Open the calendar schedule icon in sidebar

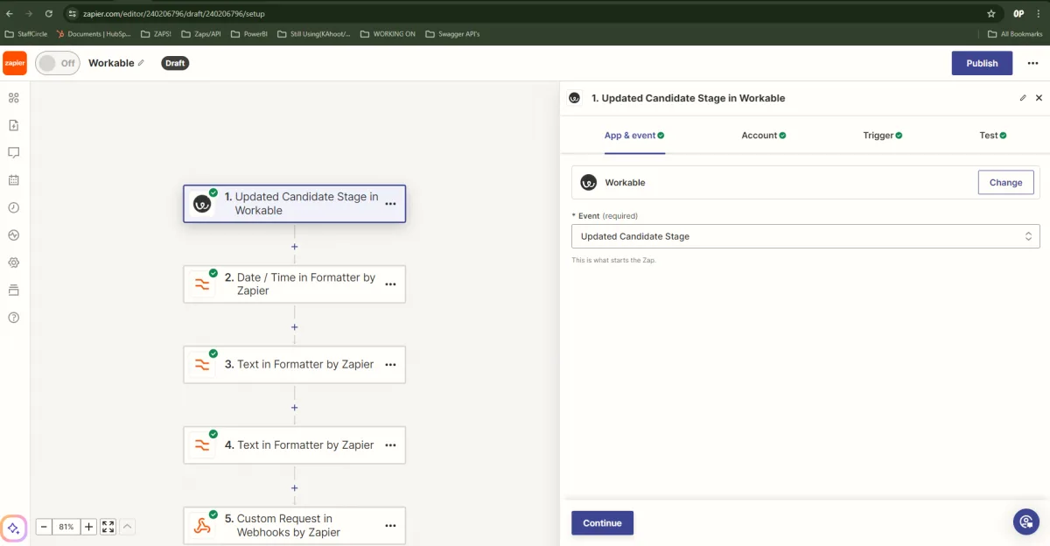pos(13,180)
